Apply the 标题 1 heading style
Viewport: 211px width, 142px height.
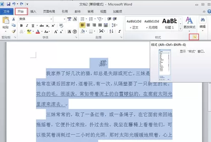click(169, 24)
